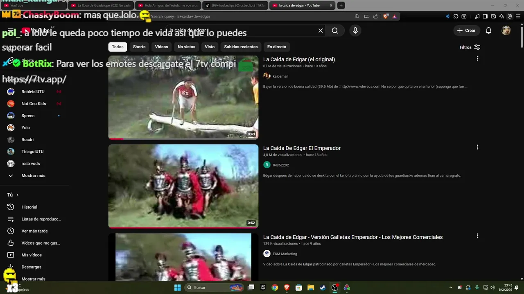Expand the Tú section chevron
The height and width of the screenshot is (294, 524).
(17, 195)
